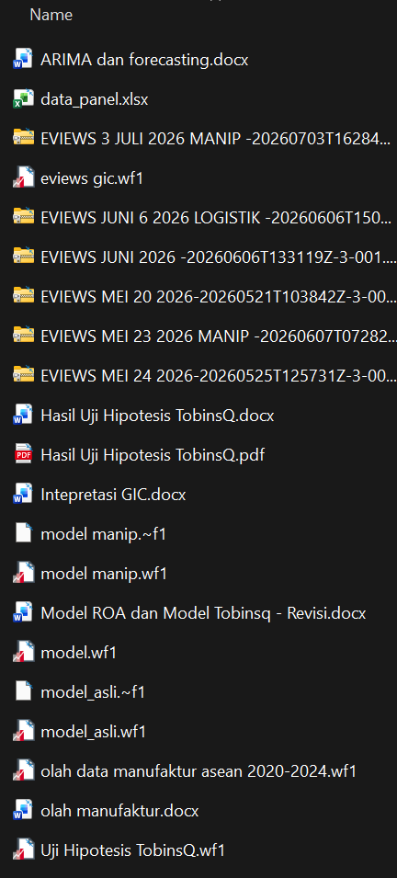The width and height of the screenshot is (397, 878).
Task: Click the Word icon of Hasil Uji Hipotesis TobinsQ.docx
Action: click(23, 416)
